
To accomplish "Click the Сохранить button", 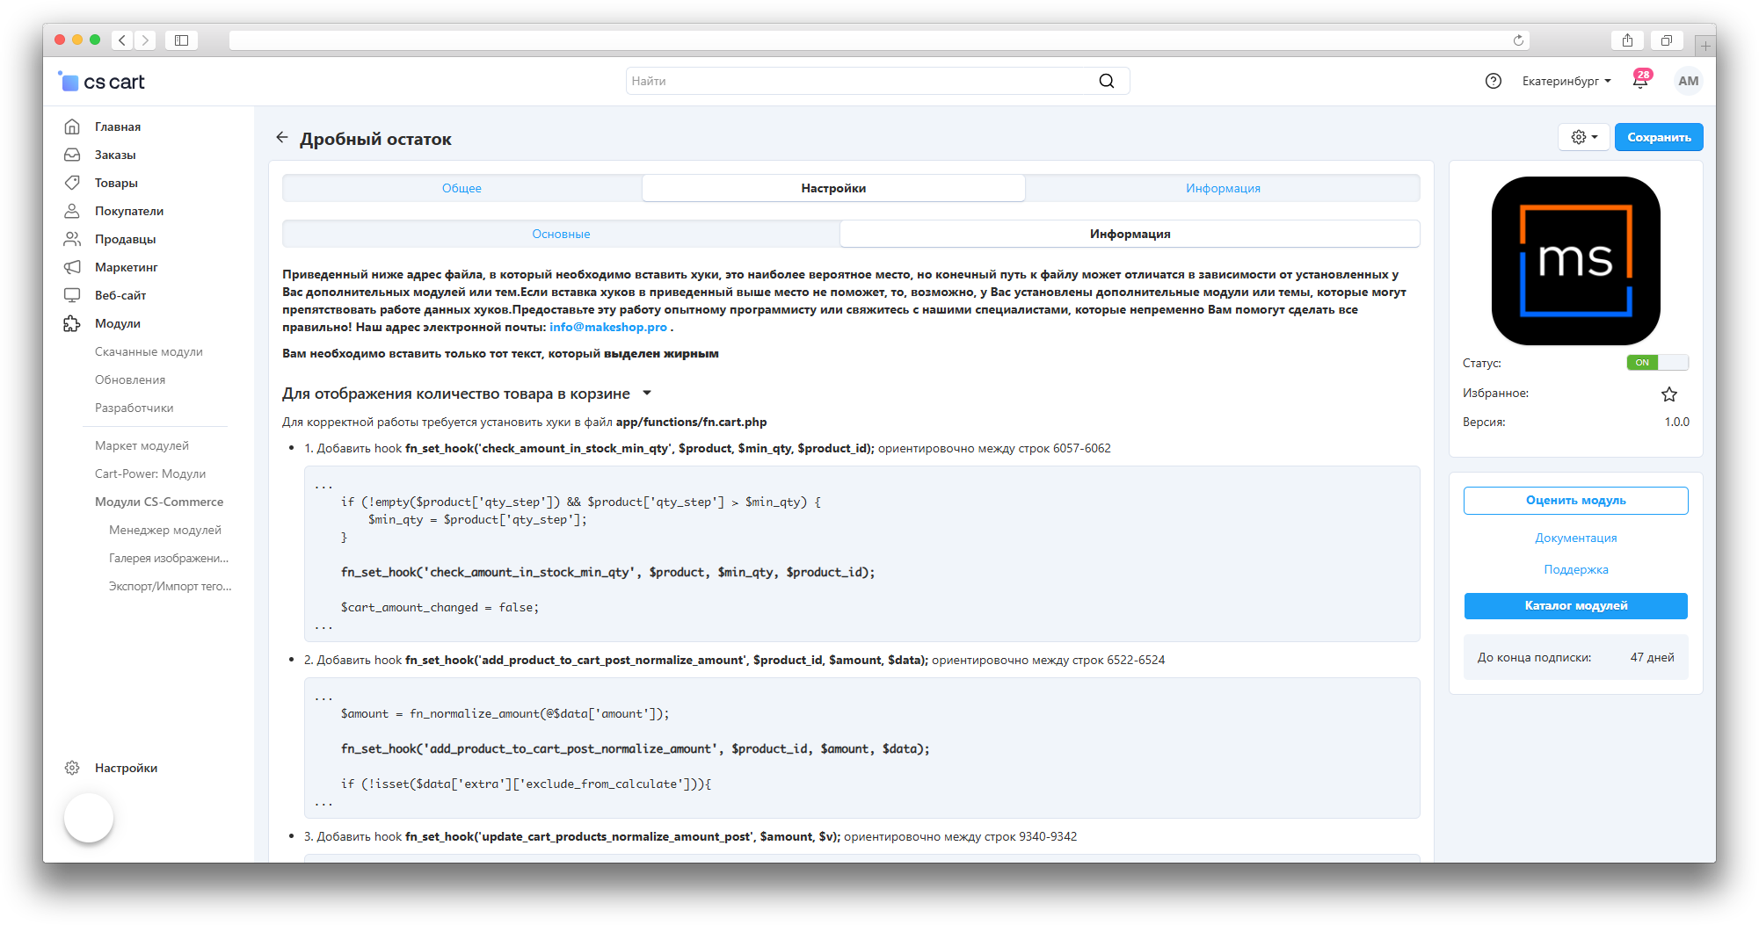I will click(1658, 137).
